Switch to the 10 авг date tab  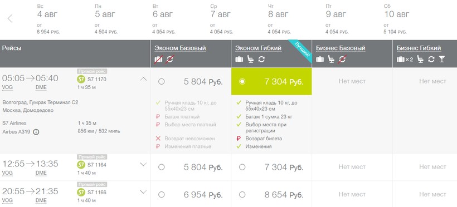tap(396, 19)
